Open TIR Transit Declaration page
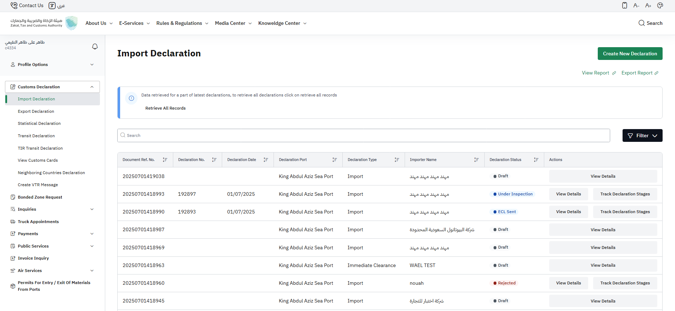Viewport: 675px width, 311px height. [40, 148]
